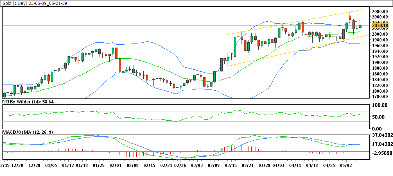The image size is (393, 176).
Task: Click the 2060.00 price axis label
Action: pos(380,17)
